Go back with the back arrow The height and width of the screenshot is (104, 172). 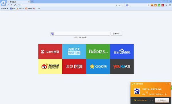pyautogui.click(x=8, y=5)
